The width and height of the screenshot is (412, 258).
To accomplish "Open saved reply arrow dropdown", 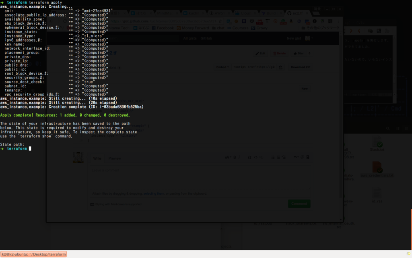I will [296, 157].
